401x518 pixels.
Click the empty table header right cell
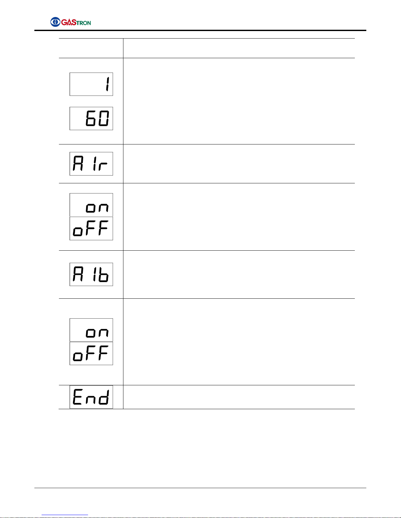(x=239, y=48)
